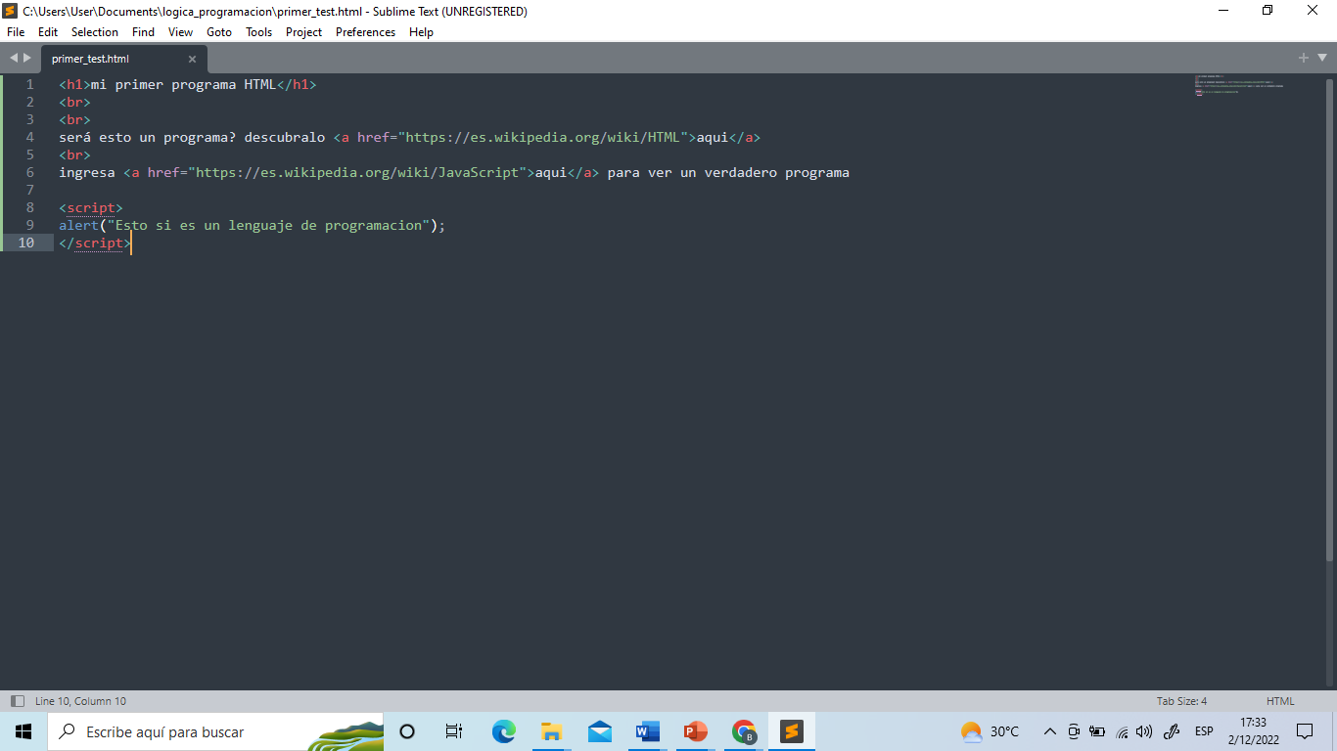Image resolution: width=1337 pixels, height=751 pixels.
Task: Switch ESP input language indicator
Action: tap(1204, 731)
